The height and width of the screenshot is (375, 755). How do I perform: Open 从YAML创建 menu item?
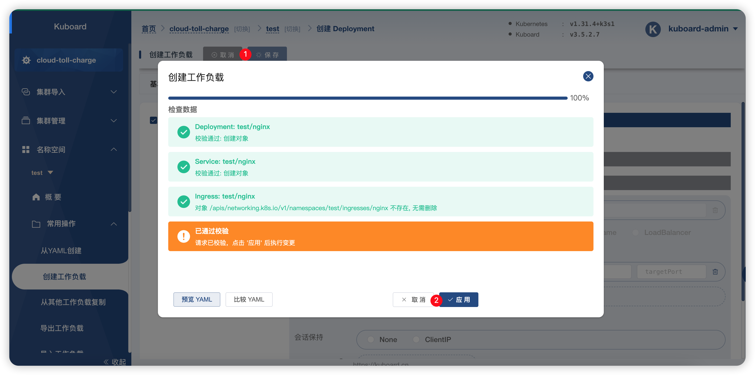pyautogui.click(x=61, y=251)
